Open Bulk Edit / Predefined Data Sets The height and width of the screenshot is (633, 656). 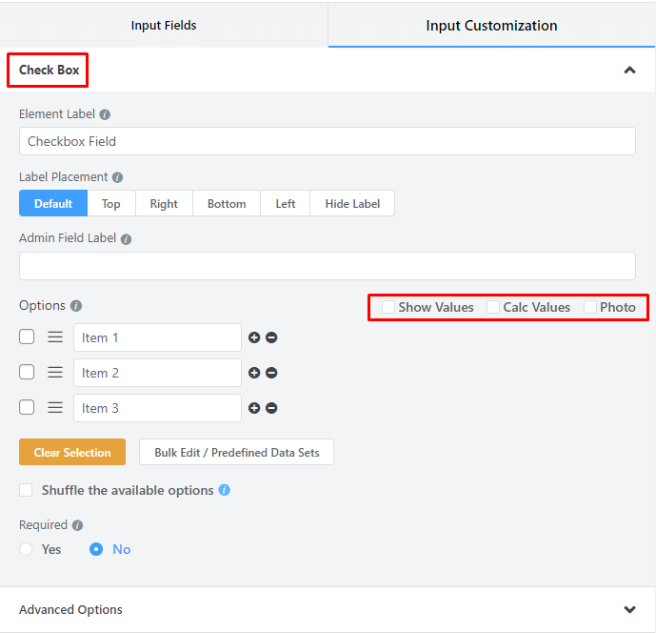click(236, 452)
